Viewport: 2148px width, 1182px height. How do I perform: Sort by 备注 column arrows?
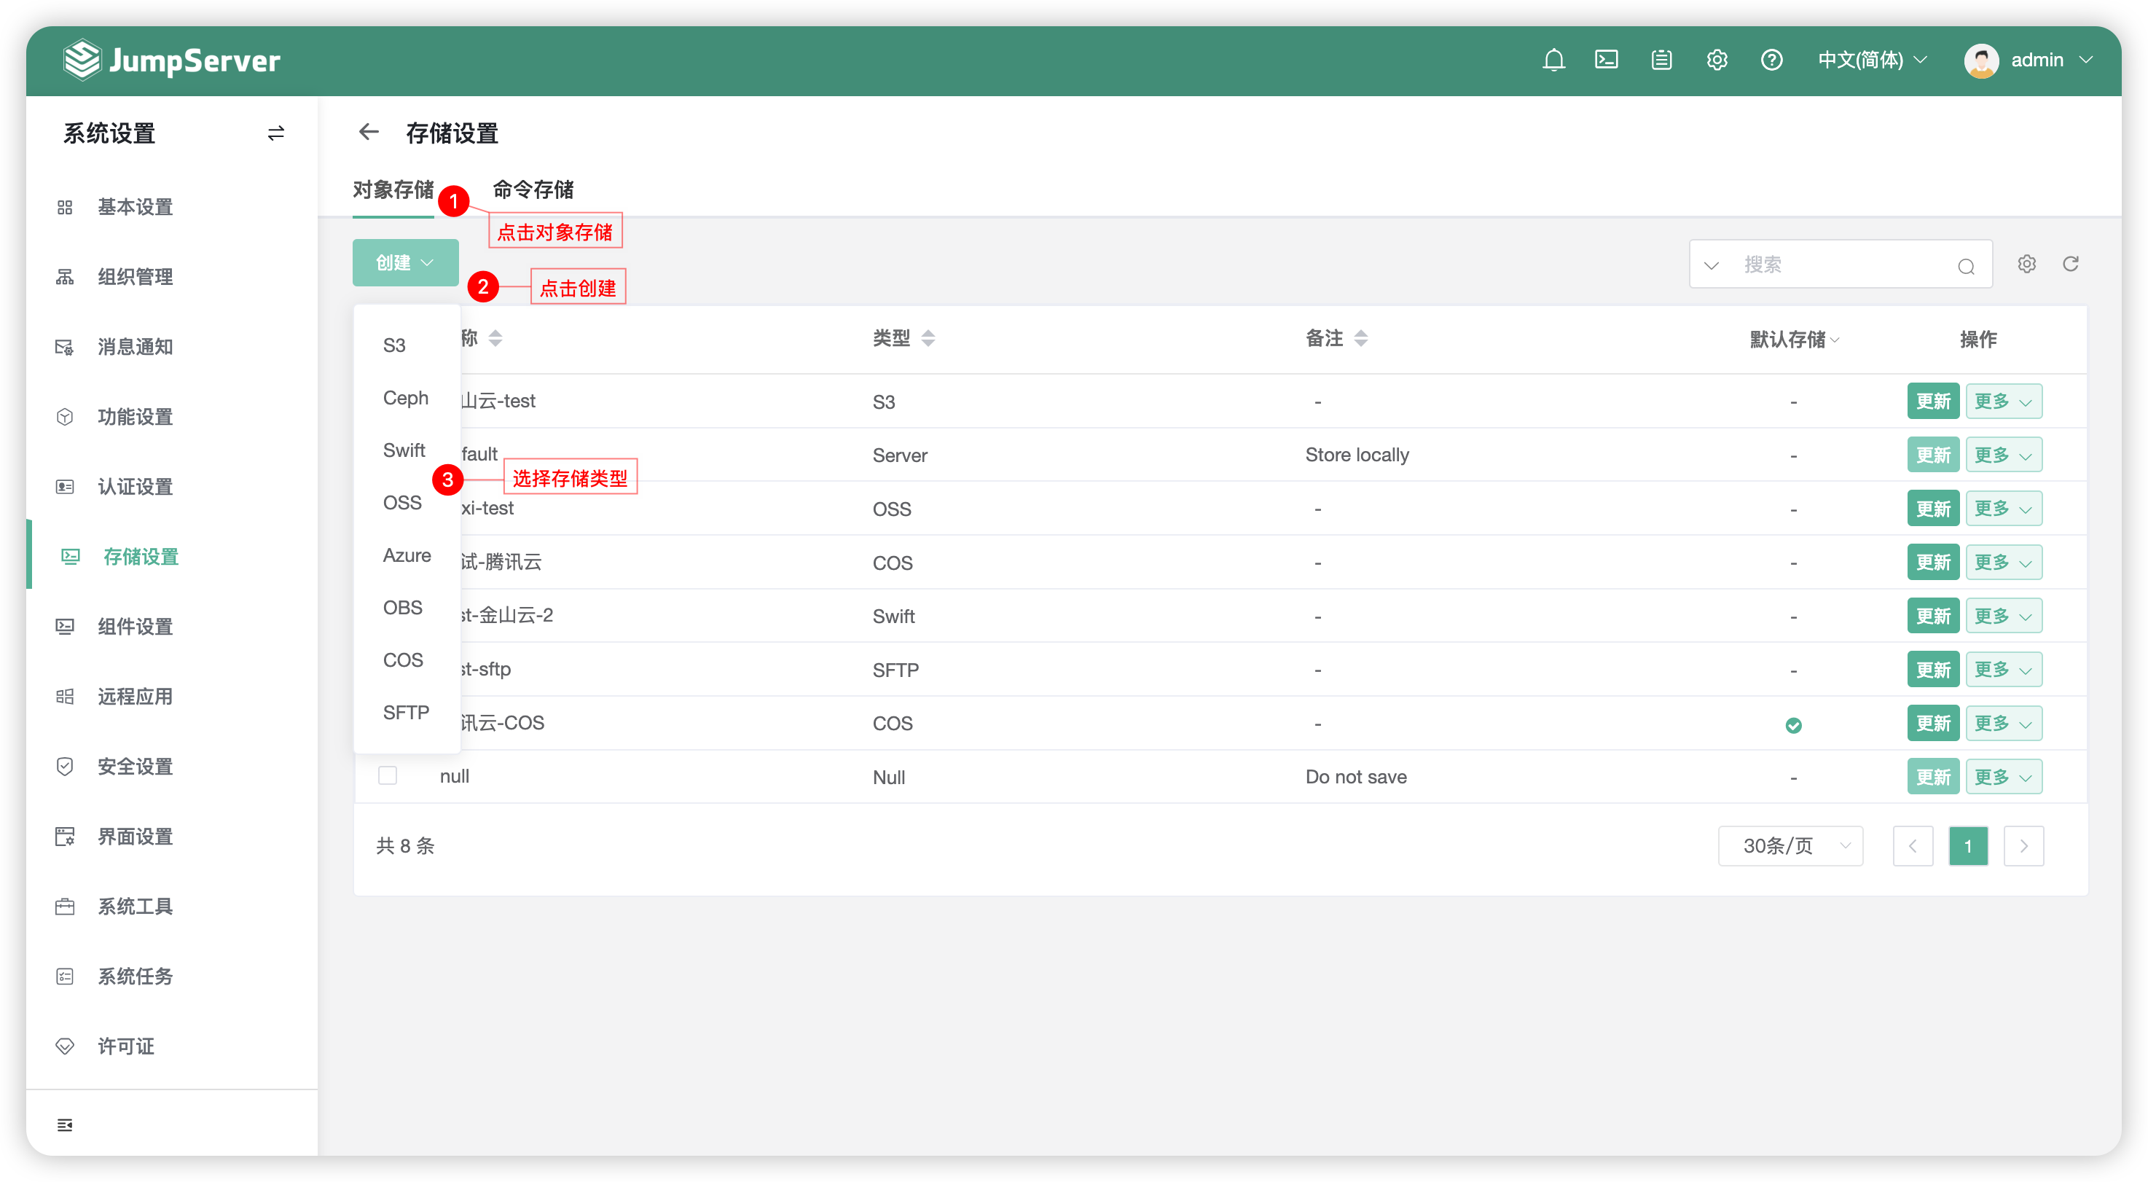pyautogui.click(x=1361, y=338)
